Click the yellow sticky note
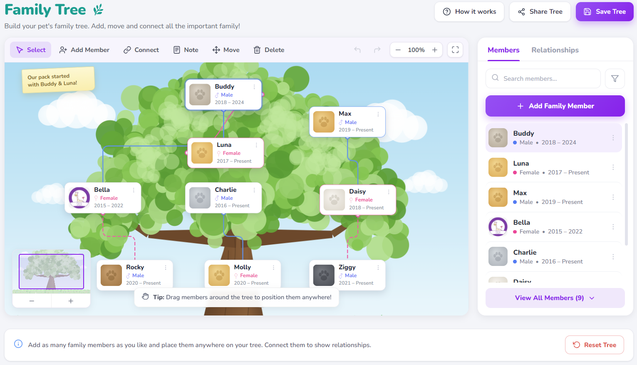Viewport: 637px width, 365px height. [58, 80]
